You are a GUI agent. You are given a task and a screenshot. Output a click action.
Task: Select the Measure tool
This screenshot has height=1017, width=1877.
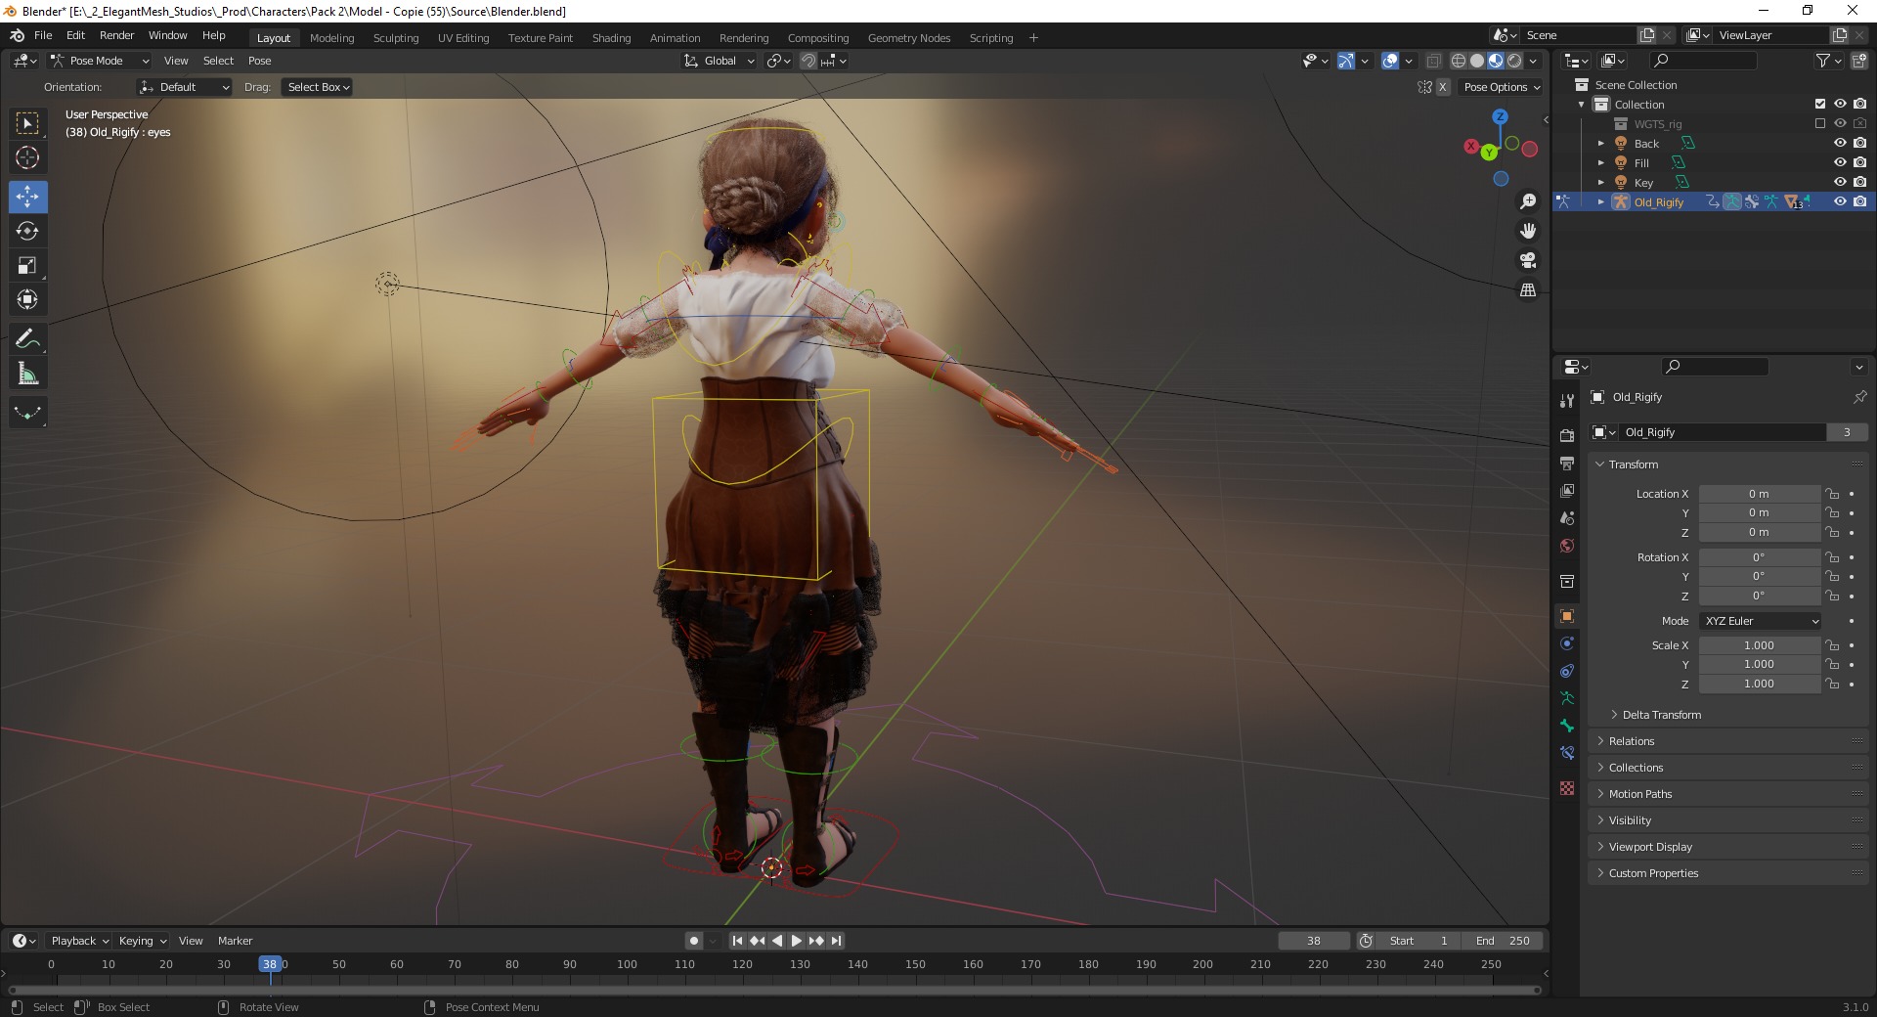[27, 374]
